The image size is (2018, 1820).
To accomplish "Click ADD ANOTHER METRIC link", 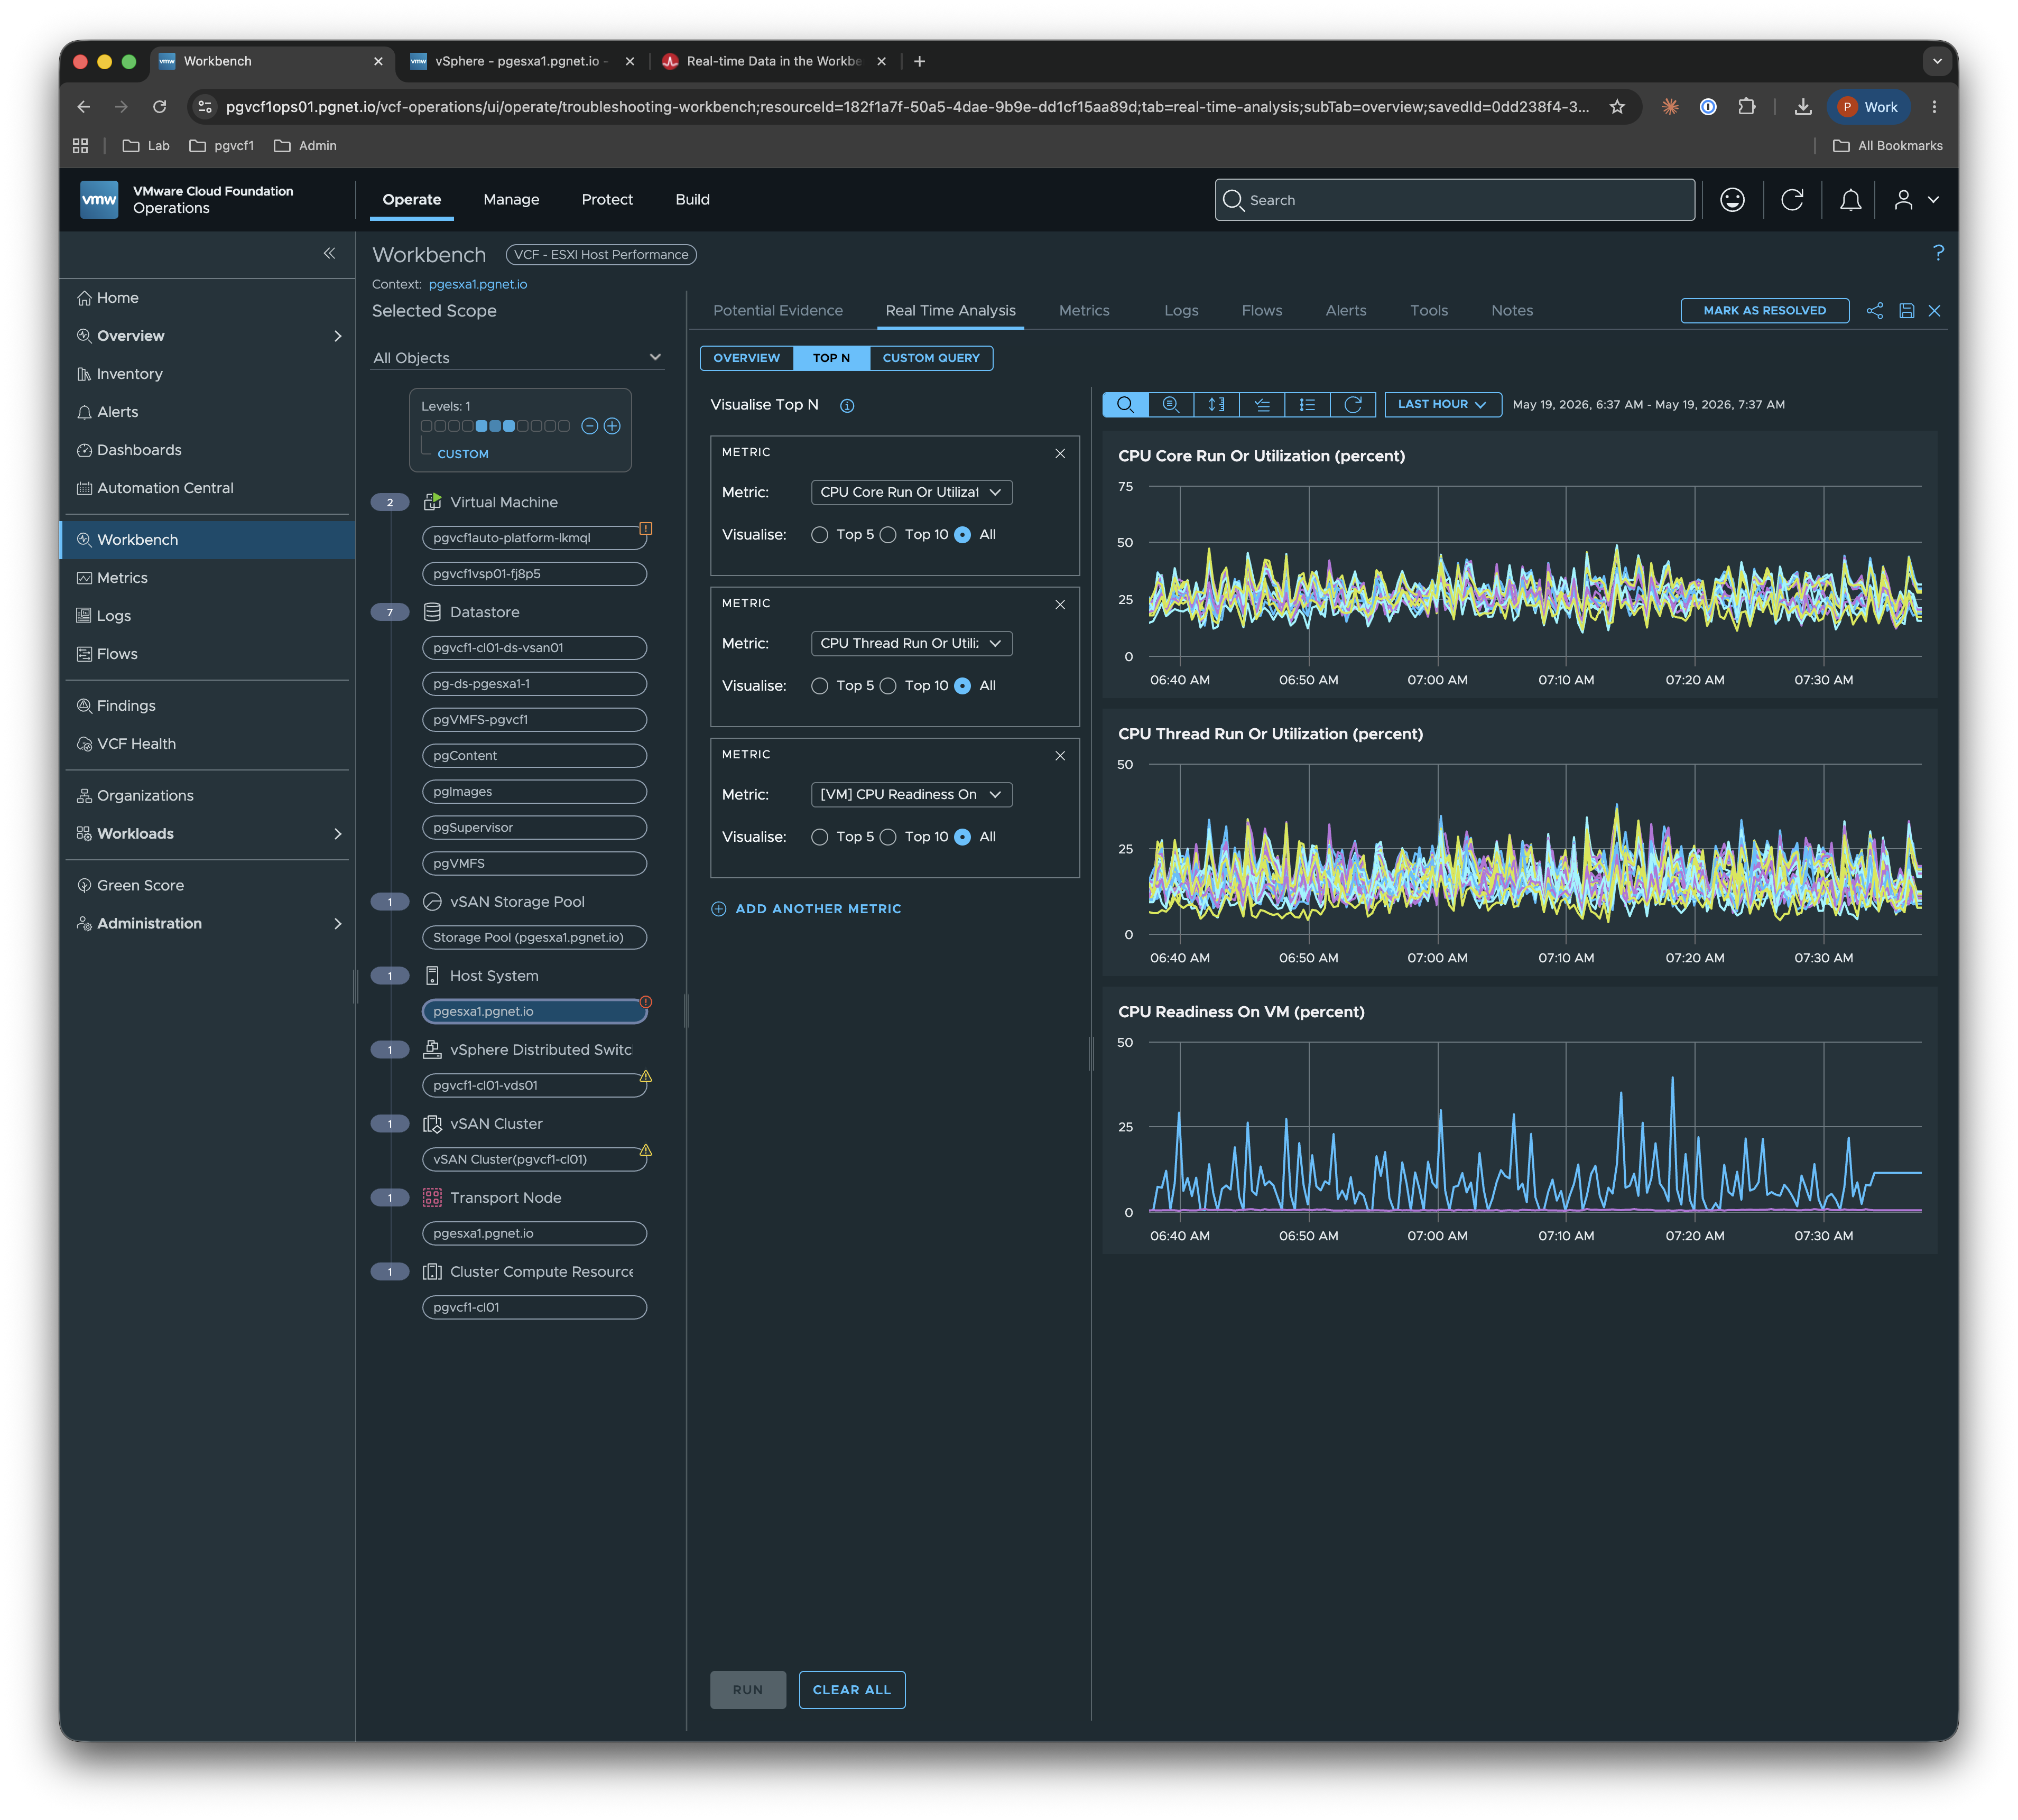I will click(x=806, y=909).
